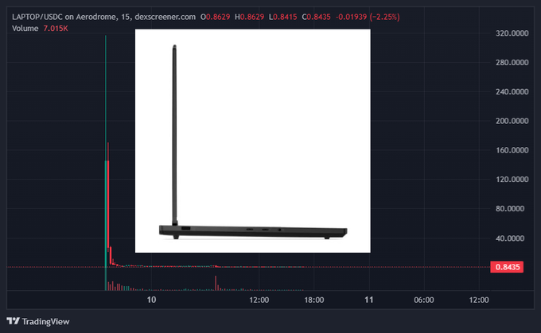
Task: Select the 40.0000 price axis label
Action: (510, 238)
